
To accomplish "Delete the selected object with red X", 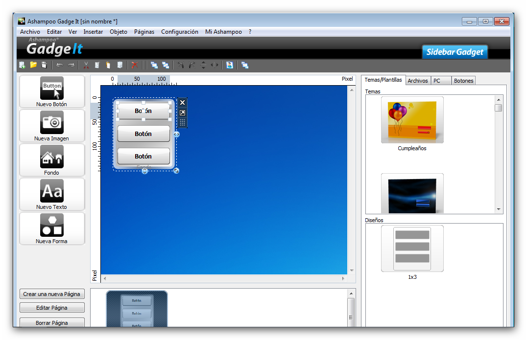I will coord(134,65).
